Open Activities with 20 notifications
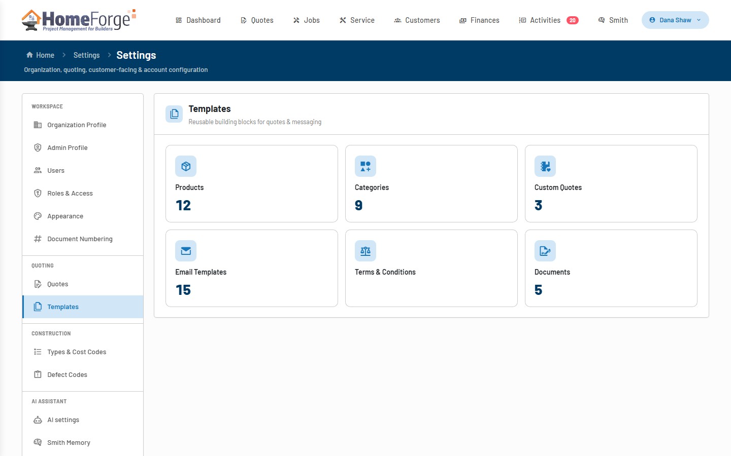Viewport: 731px width, 456px height. pos(549,20)
